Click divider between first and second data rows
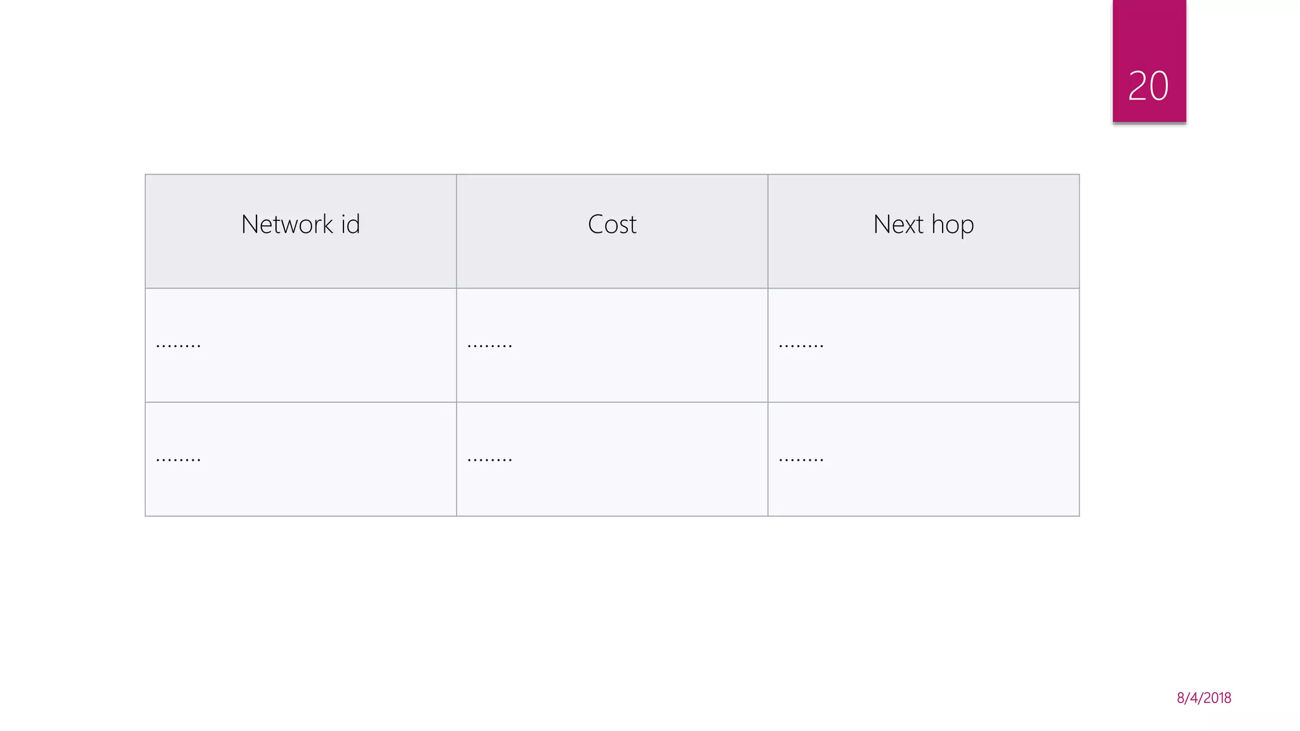Viewport: 1300px width, 731px height. coord(612,402)
